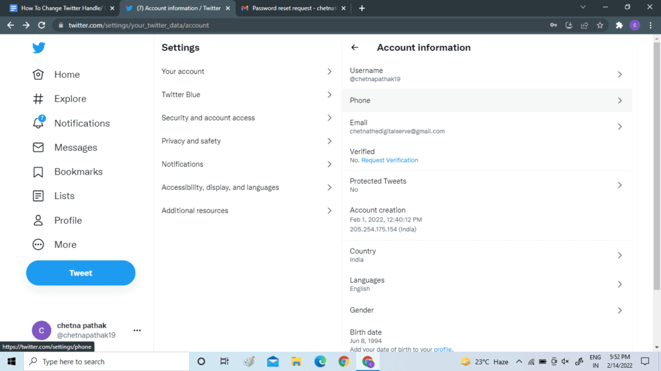Expand Twitter Blue settings
661x371 pixels.
click(x=247, y=95)
